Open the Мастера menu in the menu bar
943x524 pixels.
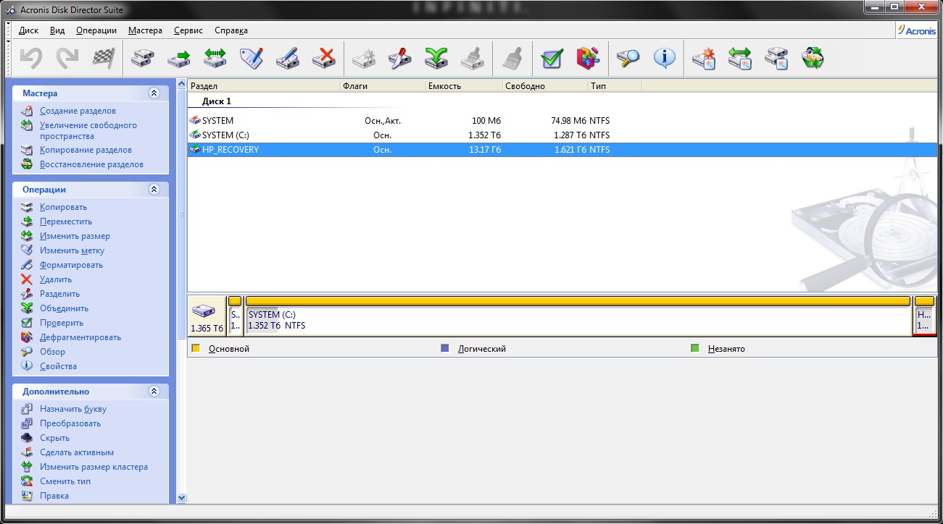(x=146, y=30)
